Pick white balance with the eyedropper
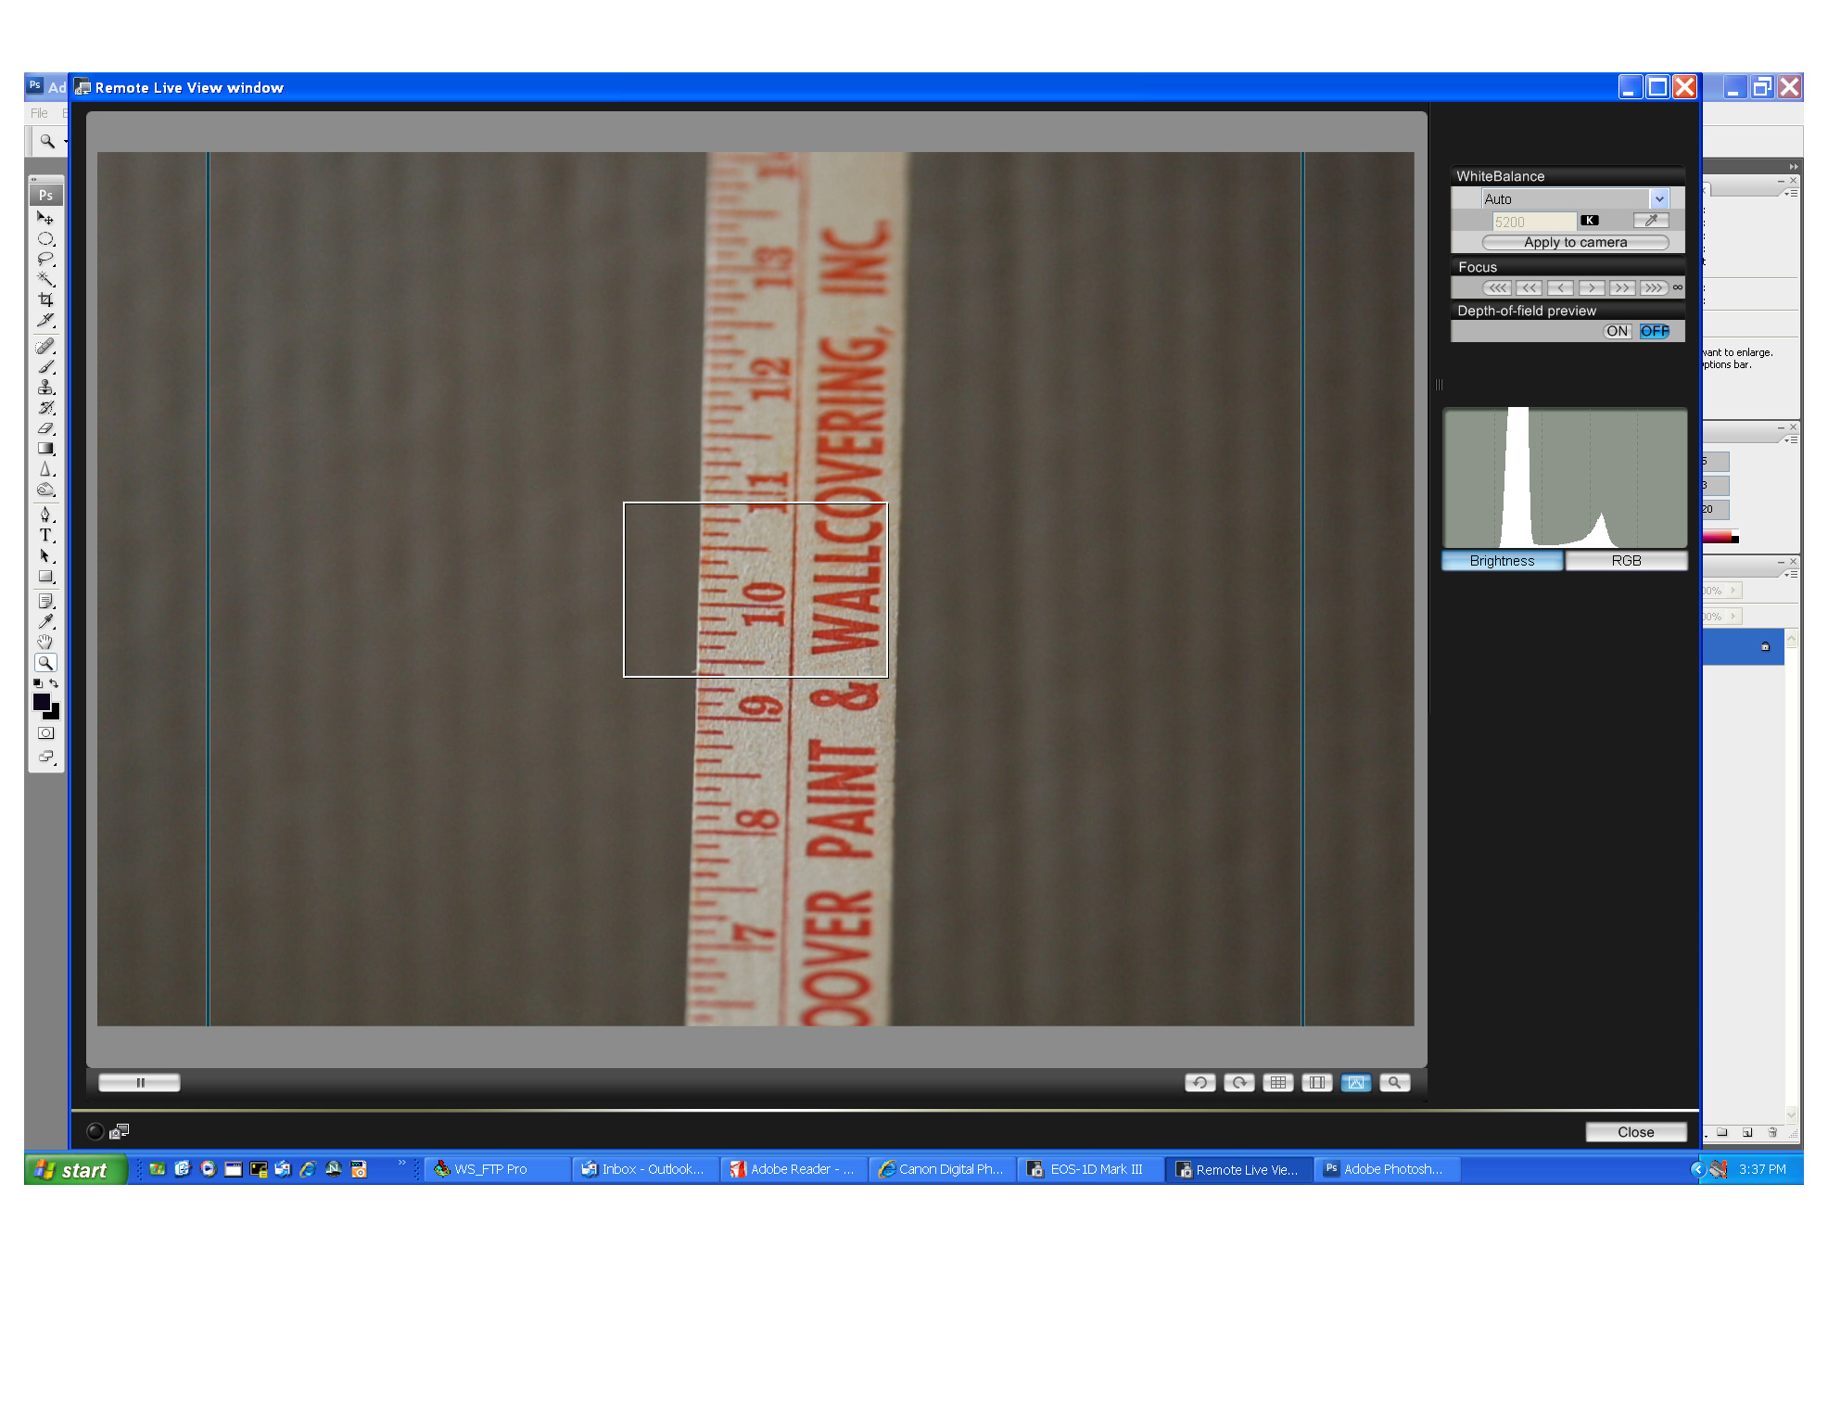This screenshot has height=1413, width=1828. (1650, 221)
